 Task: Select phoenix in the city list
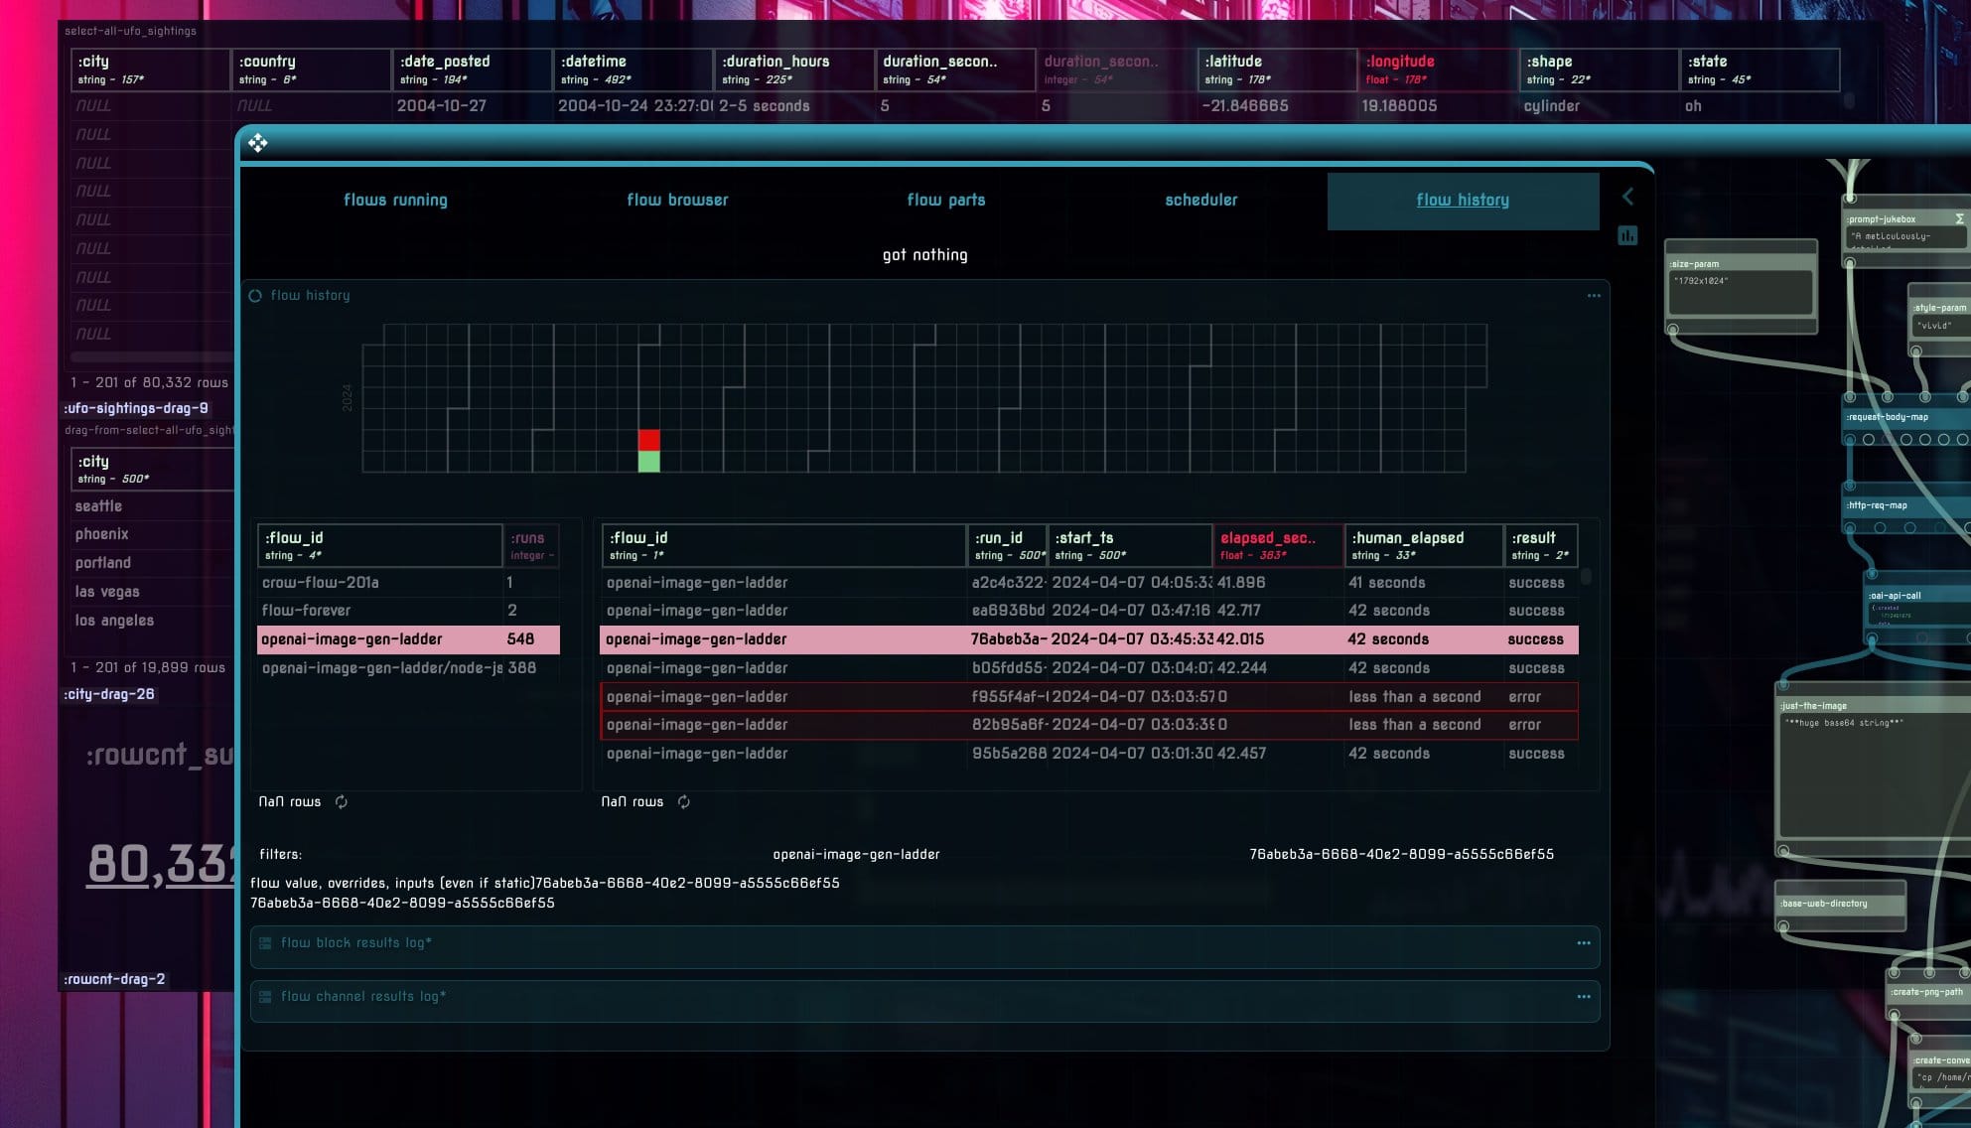point(101,534)
